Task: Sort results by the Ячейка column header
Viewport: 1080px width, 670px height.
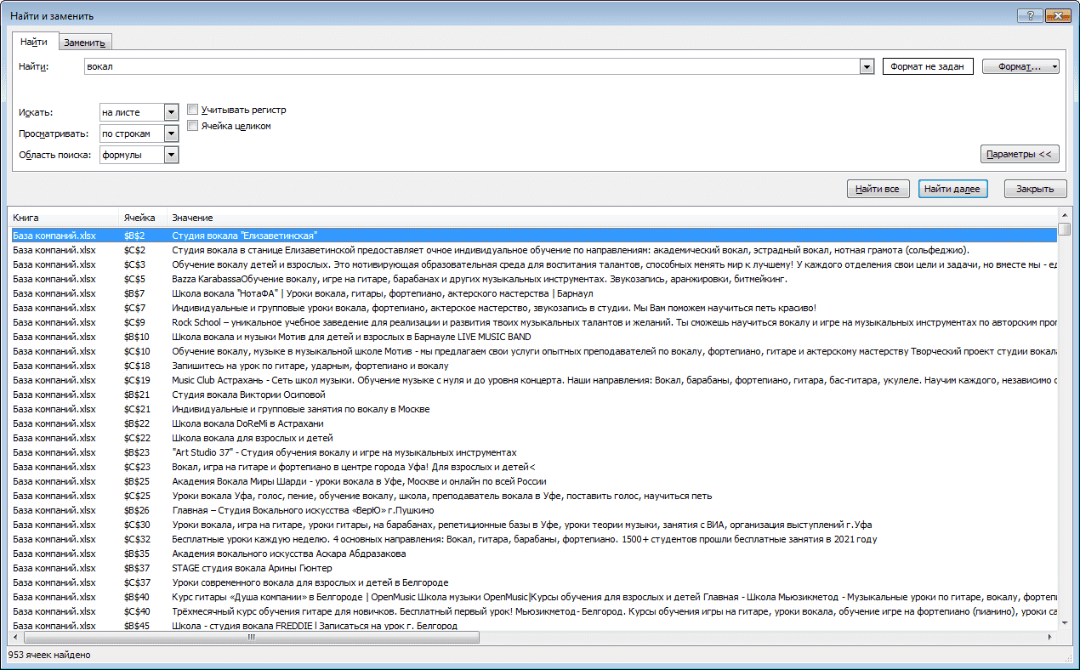Action: [142, 218]
